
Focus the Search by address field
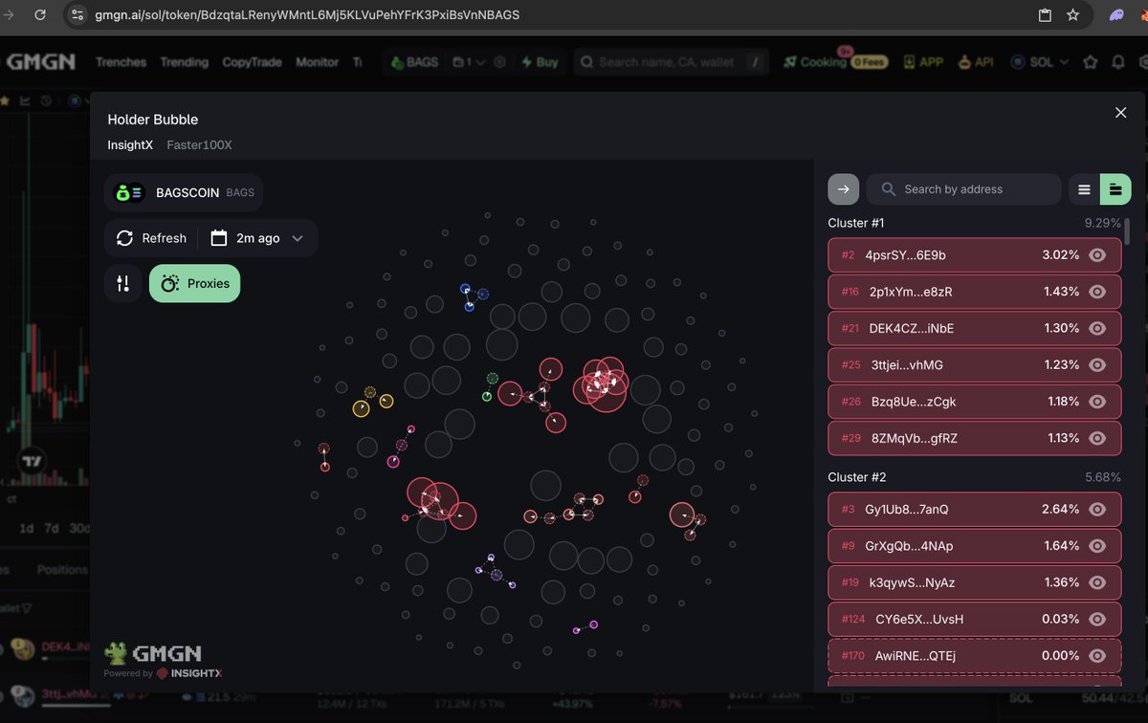click(963, 189)
